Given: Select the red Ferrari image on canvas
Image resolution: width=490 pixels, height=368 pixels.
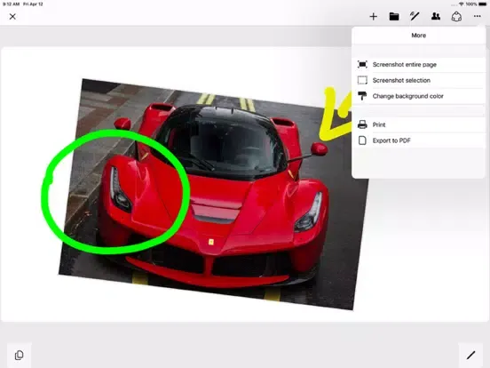Looking at the screenshot, I should tap(213, 194).
